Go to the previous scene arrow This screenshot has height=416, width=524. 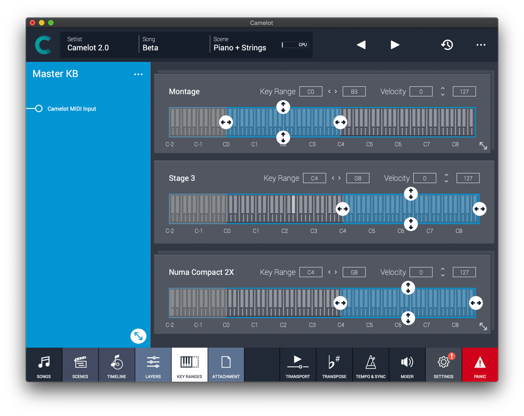click(361, 45)
